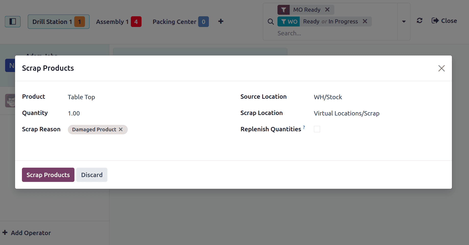The height and width of the screenshot is (245, 469).
Task: Remove the Damaged Product tag
Action: point(121,129)
